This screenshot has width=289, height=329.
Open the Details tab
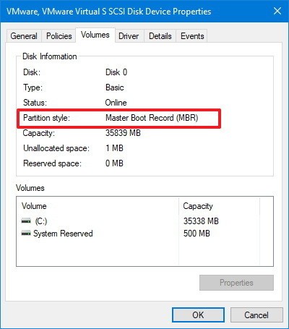click(160, 36)
